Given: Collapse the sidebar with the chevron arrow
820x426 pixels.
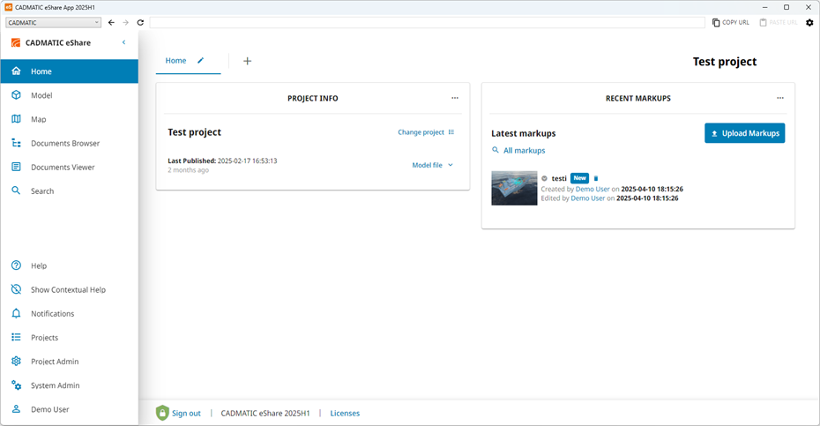Looking at the screenshot, I should 124,42.
